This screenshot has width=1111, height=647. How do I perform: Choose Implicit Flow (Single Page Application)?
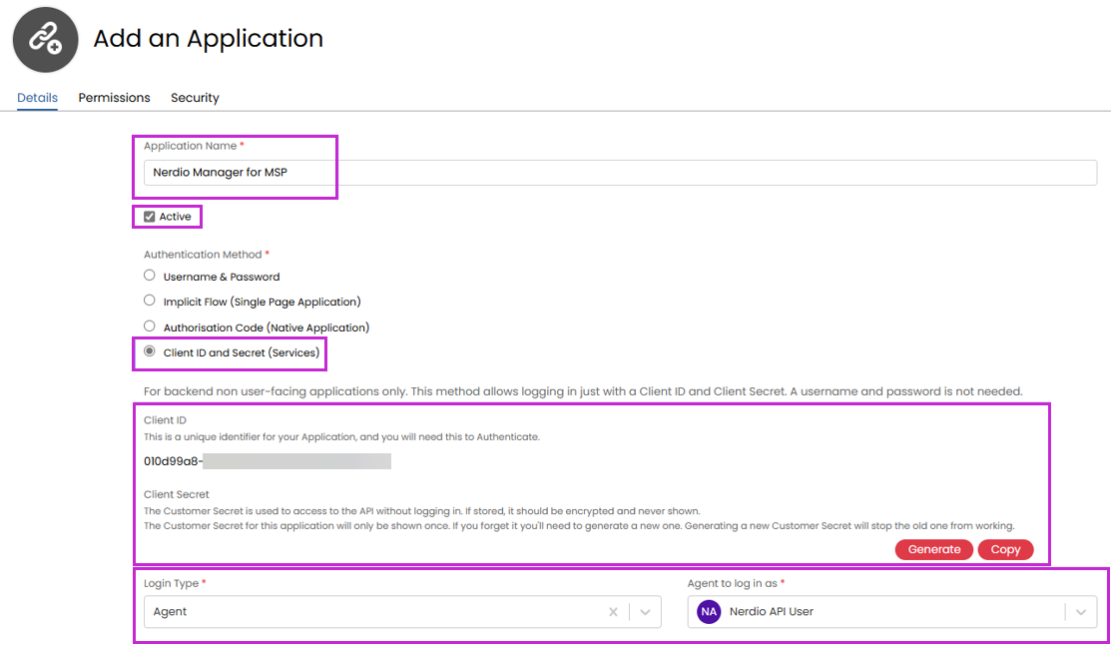click(150, 301)
